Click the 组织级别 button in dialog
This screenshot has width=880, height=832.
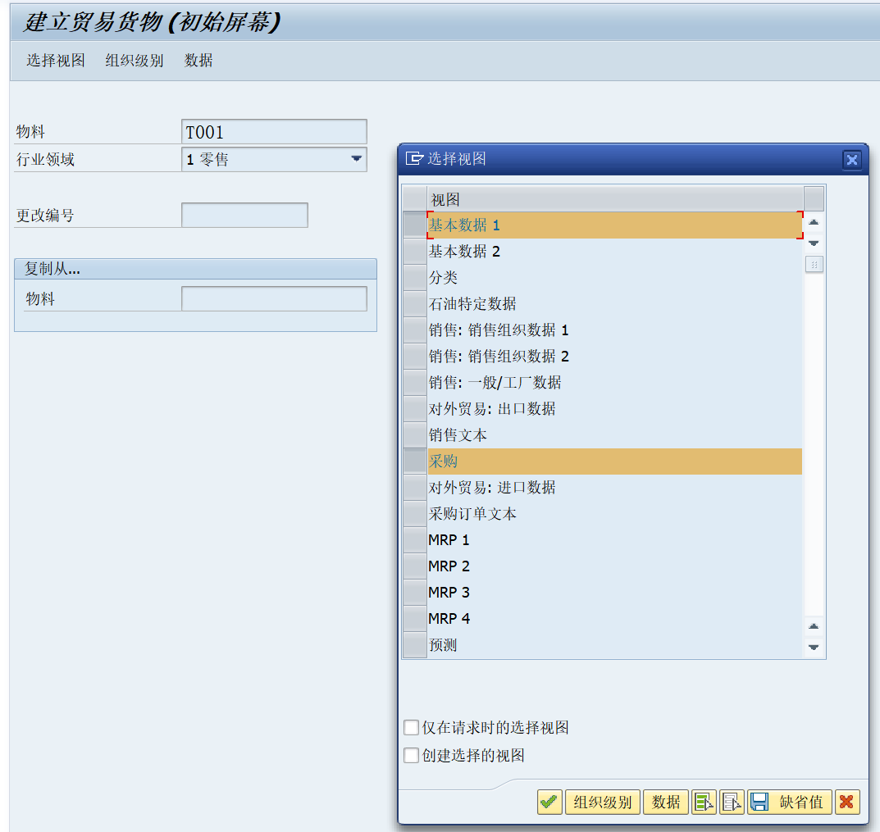603,802
